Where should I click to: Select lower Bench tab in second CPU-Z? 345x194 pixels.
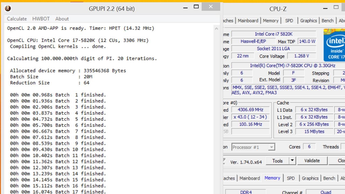(329, 178)
